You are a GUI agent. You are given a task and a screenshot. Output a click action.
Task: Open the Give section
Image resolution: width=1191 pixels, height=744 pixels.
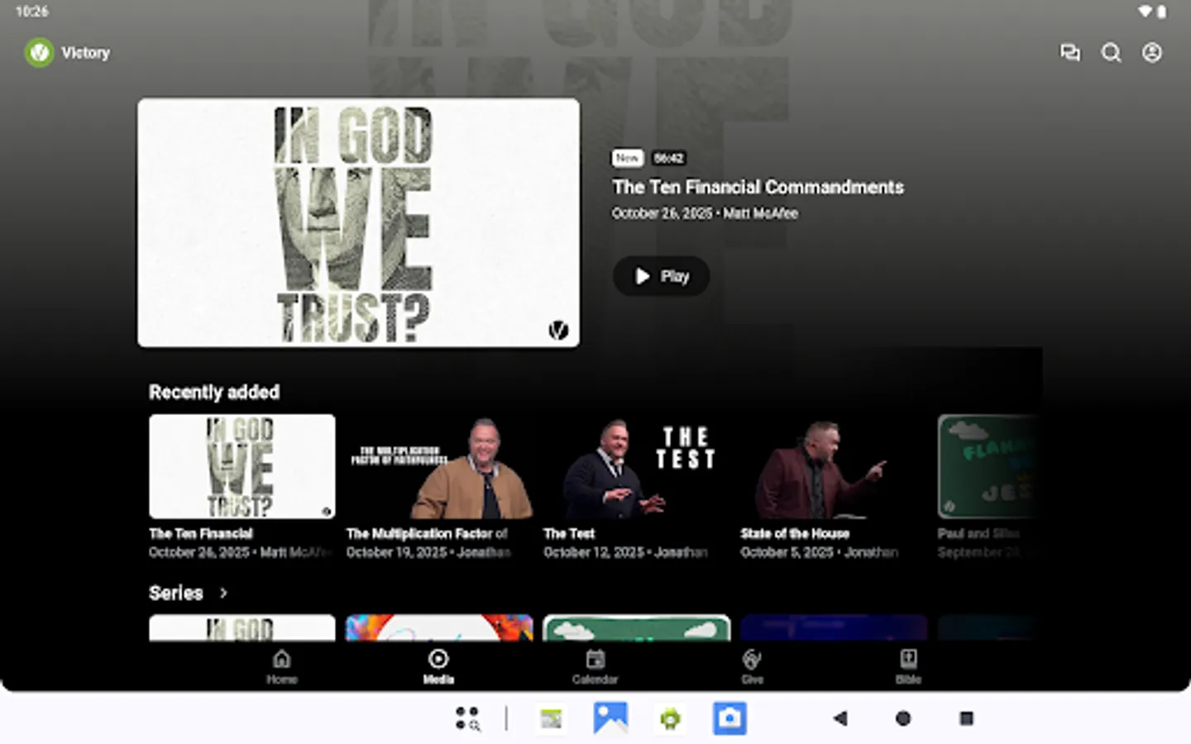pos(751,666)
